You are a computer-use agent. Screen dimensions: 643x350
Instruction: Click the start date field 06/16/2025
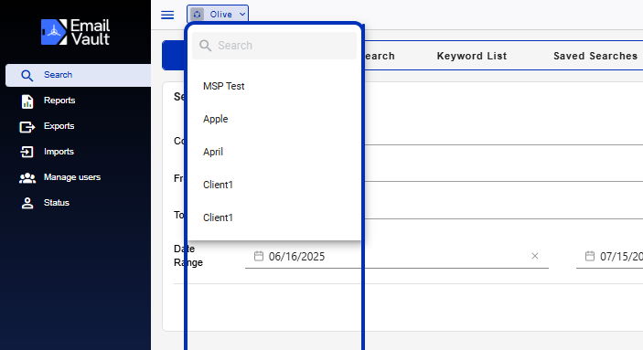397,257
